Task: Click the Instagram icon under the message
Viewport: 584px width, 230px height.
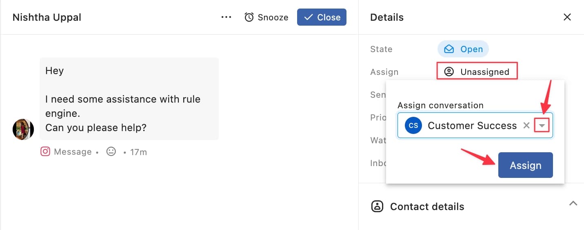Action: point(45,152)
